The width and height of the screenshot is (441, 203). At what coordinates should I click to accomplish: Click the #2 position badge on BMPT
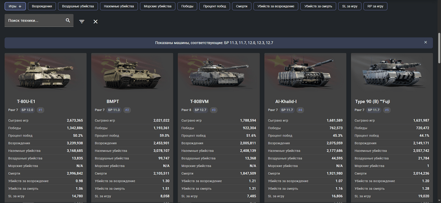(x=127, y=110)
